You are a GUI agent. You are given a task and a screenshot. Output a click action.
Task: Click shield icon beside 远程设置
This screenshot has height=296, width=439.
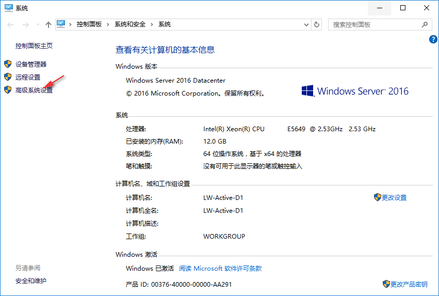pyautogui.click(x=8, y=77)
